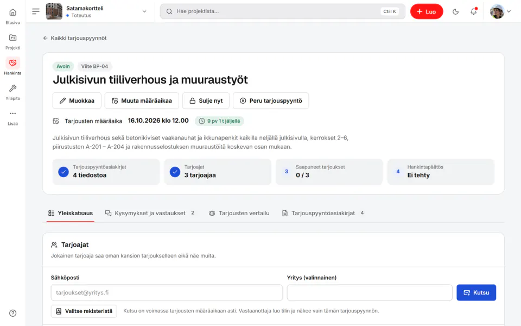Open help question mark icon
521x326 pixels.
(12, 313)
